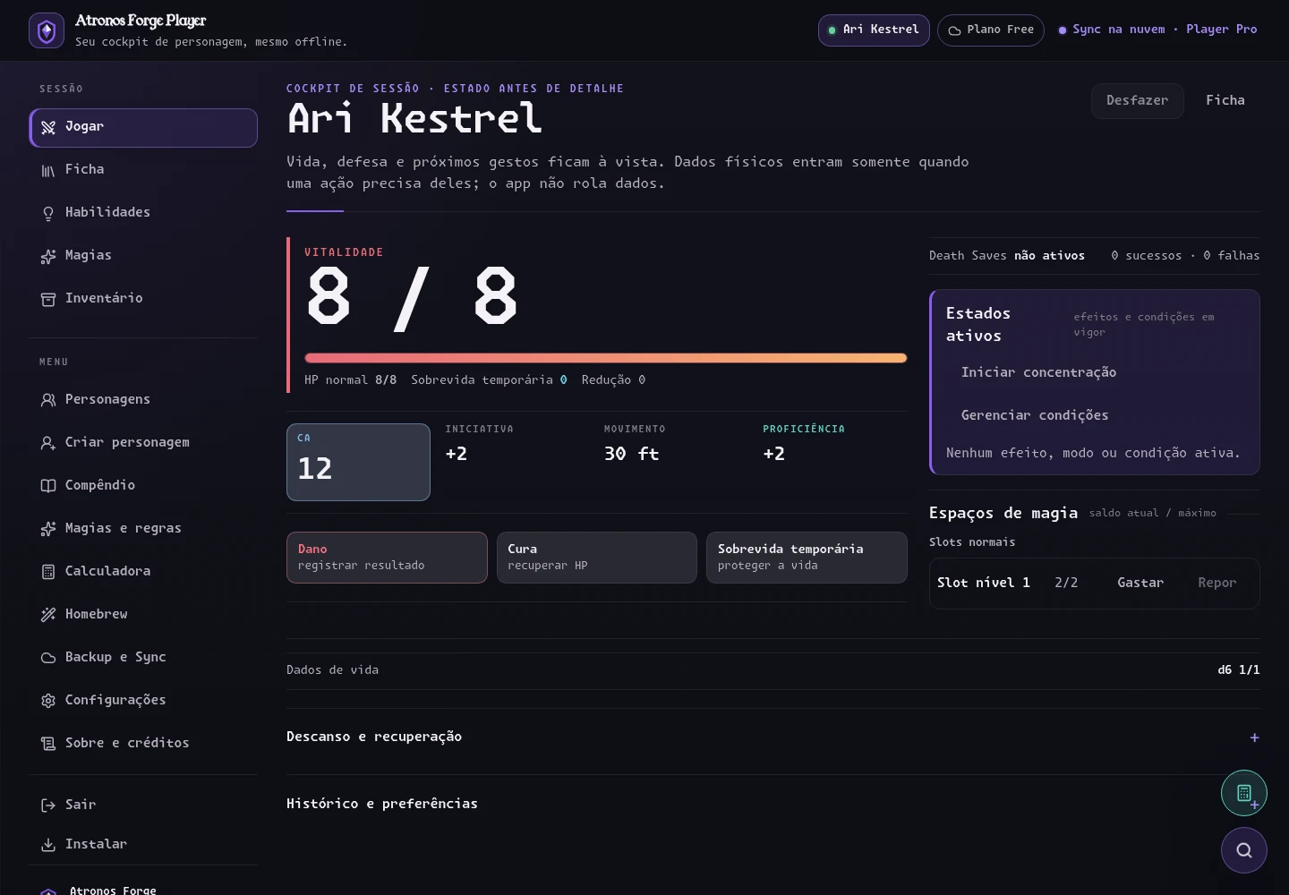1289x895 pixels.
Task: Click Gastar on Slot nível 1
Action: coord(1140,584)
